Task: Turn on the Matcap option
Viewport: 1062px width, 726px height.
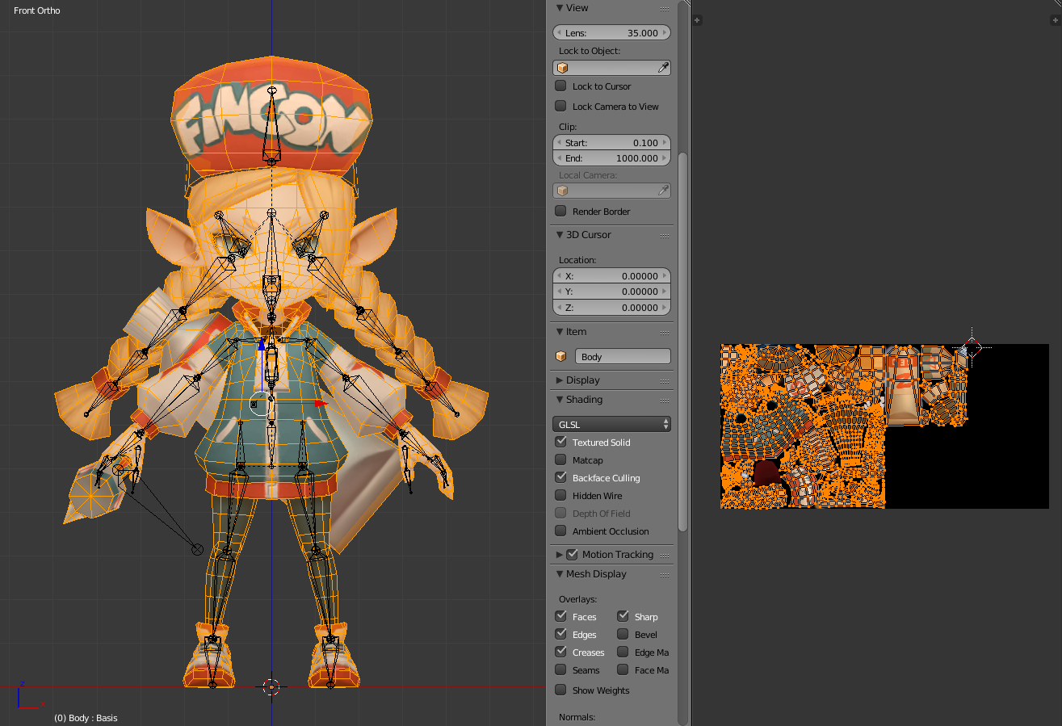Action: click(560, 460)
